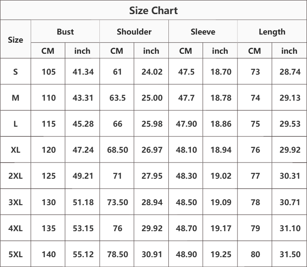Select the 5XL size row label
This screenshot has width=307, height=267.
click(x=15, y=254)
